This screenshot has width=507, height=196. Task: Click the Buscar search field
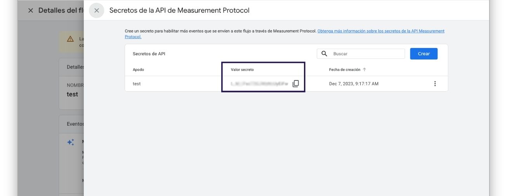(361, 54)
